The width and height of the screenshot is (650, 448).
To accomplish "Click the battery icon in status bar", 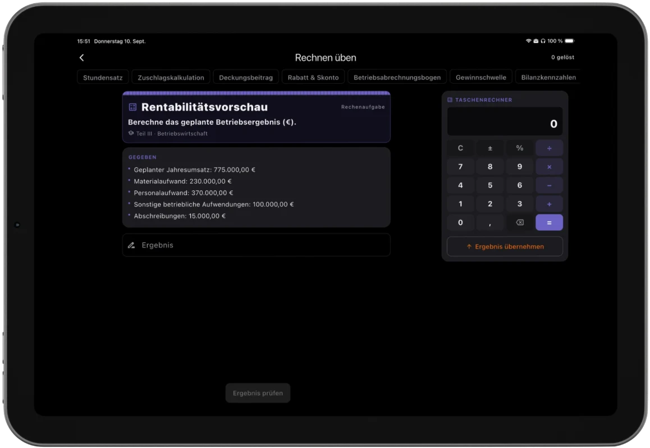I will click(570, 41).
